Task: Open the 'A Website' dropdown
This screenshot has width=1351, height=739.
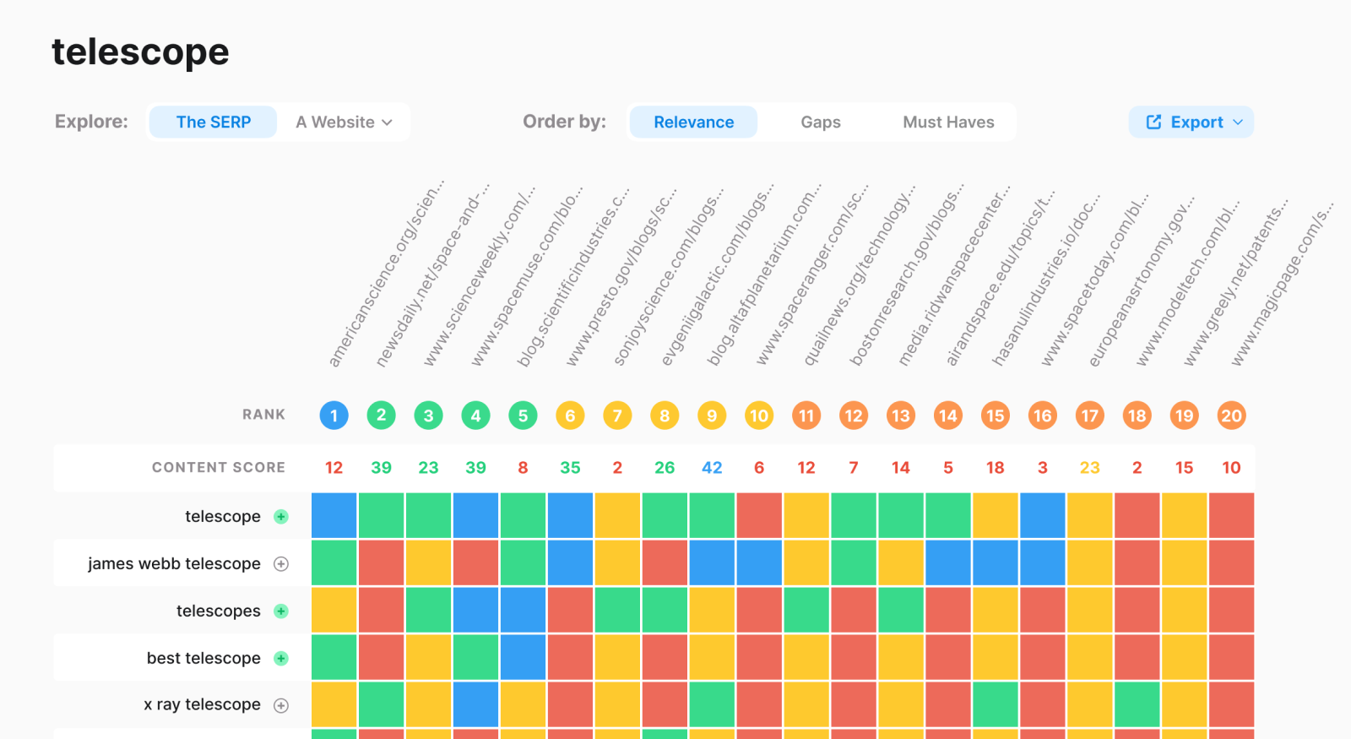Action: point(344,122)
